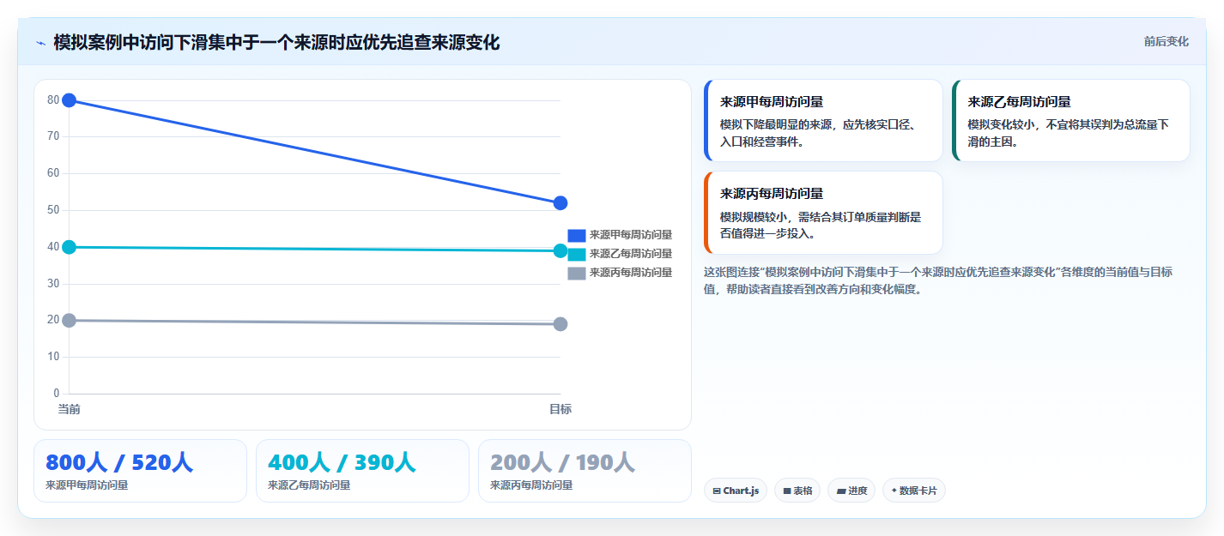Image resolution: width=1224 pixels, height=536 pixels.
Task: Click the blue data point at 目标 (52)
Action: [560, 203]
